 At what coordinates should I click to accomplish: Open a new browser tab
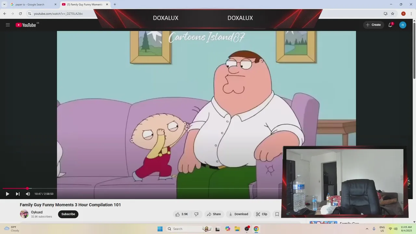tap(115, 5)
